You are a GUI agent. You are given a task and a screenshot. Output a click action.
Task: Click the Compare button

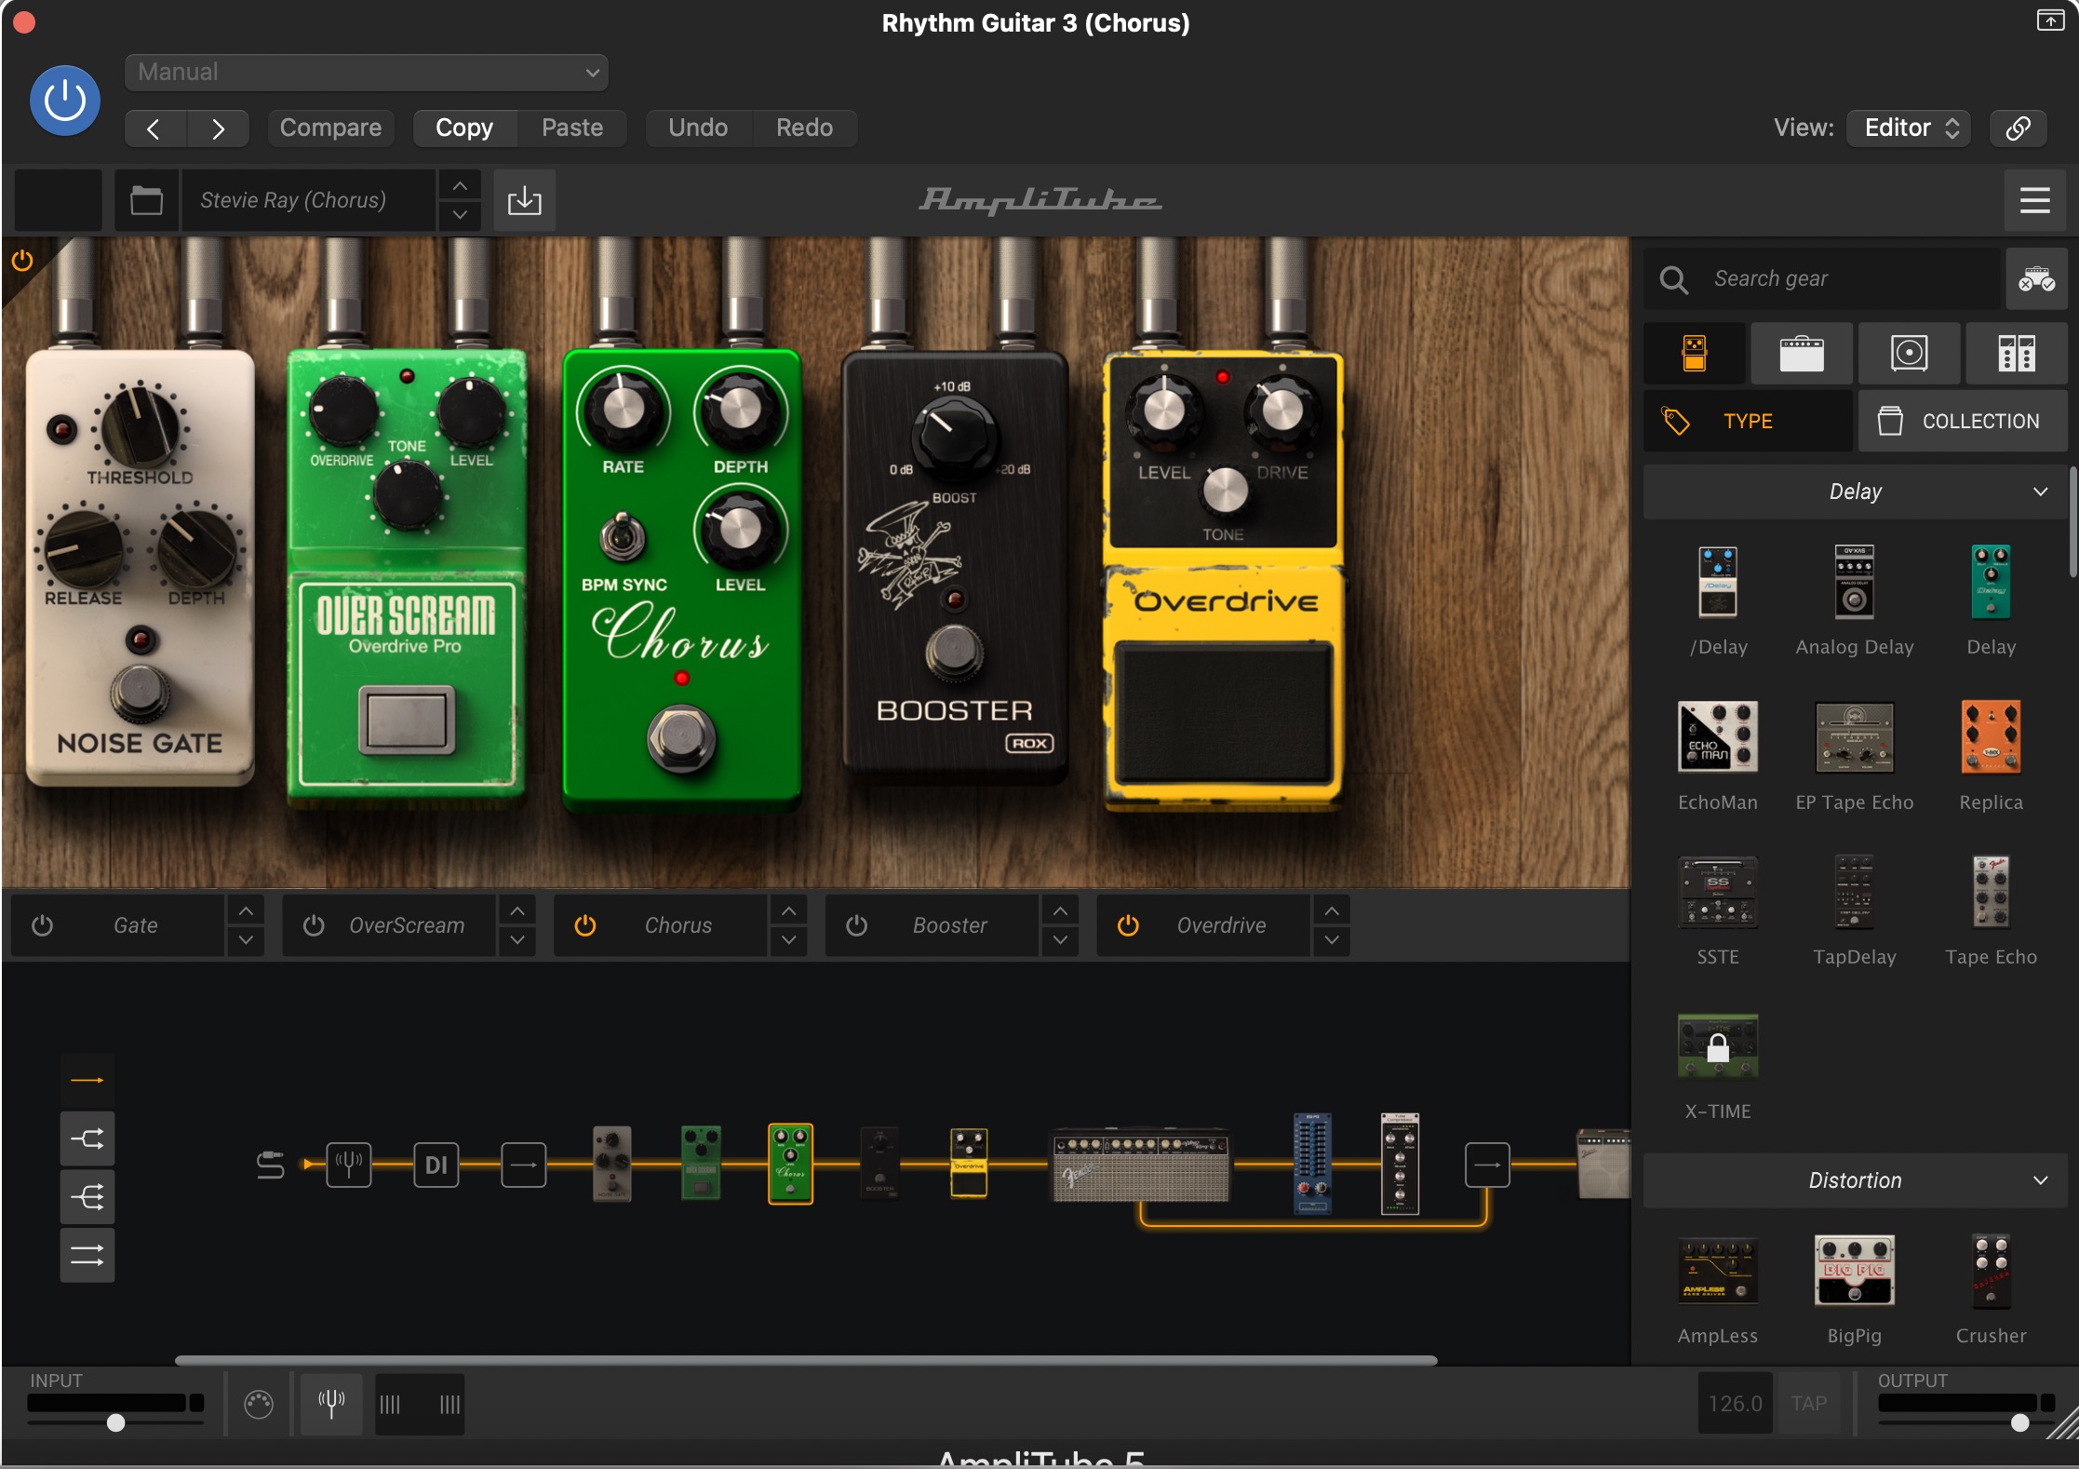click(x=330, y=128)
